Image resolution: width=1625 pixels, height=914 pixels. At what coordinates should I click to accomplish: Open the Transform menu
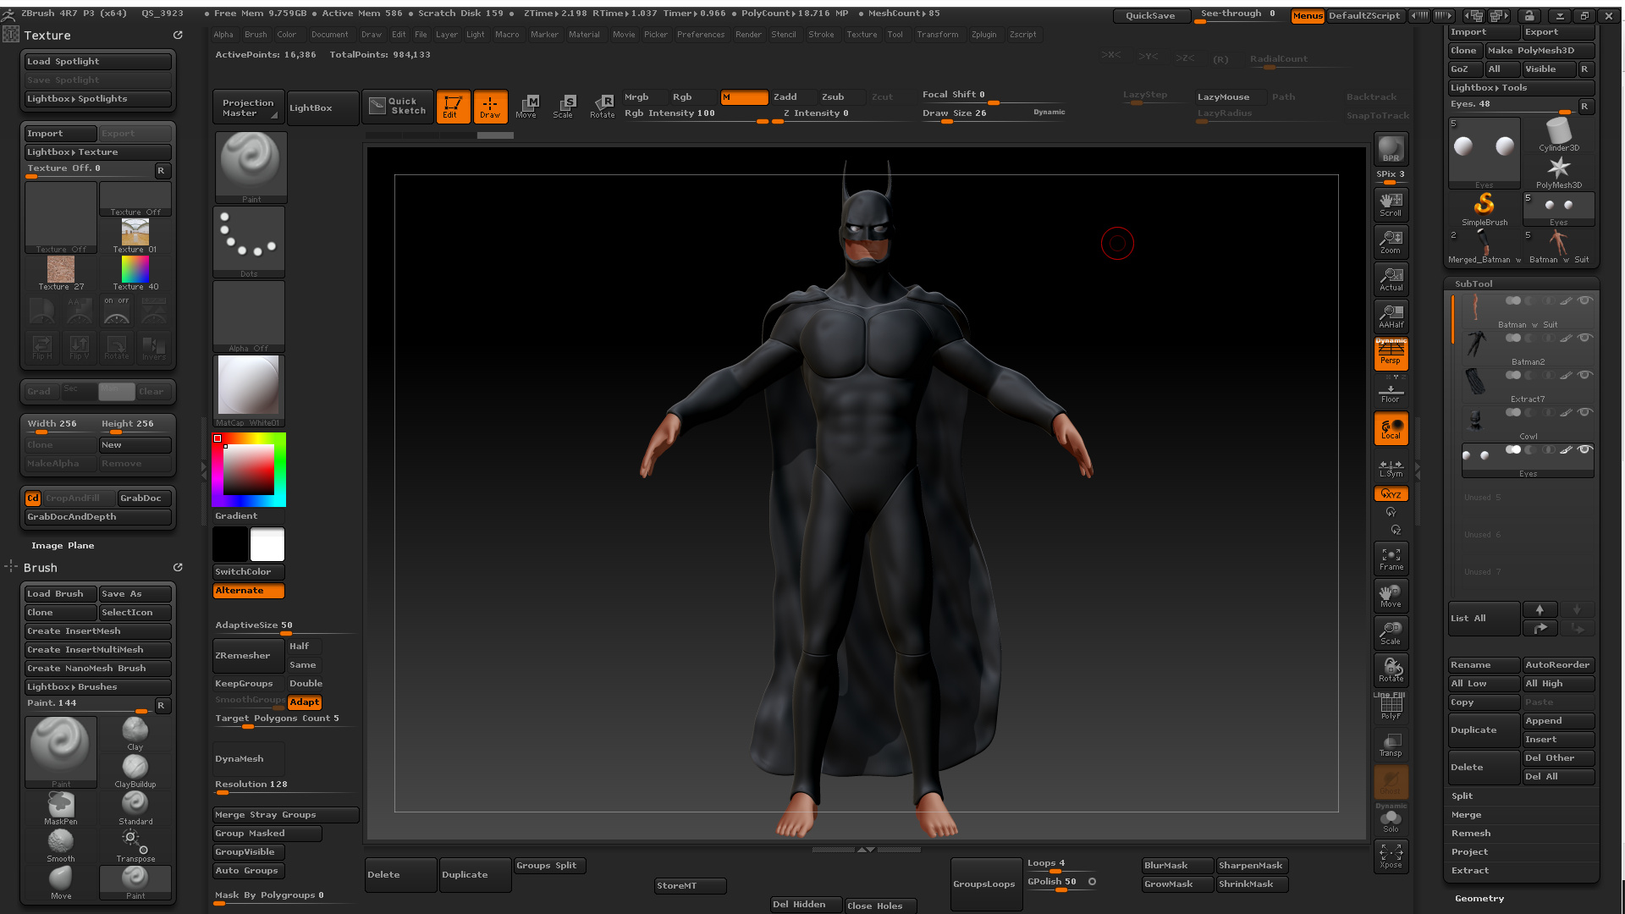[x=938, y=35]
